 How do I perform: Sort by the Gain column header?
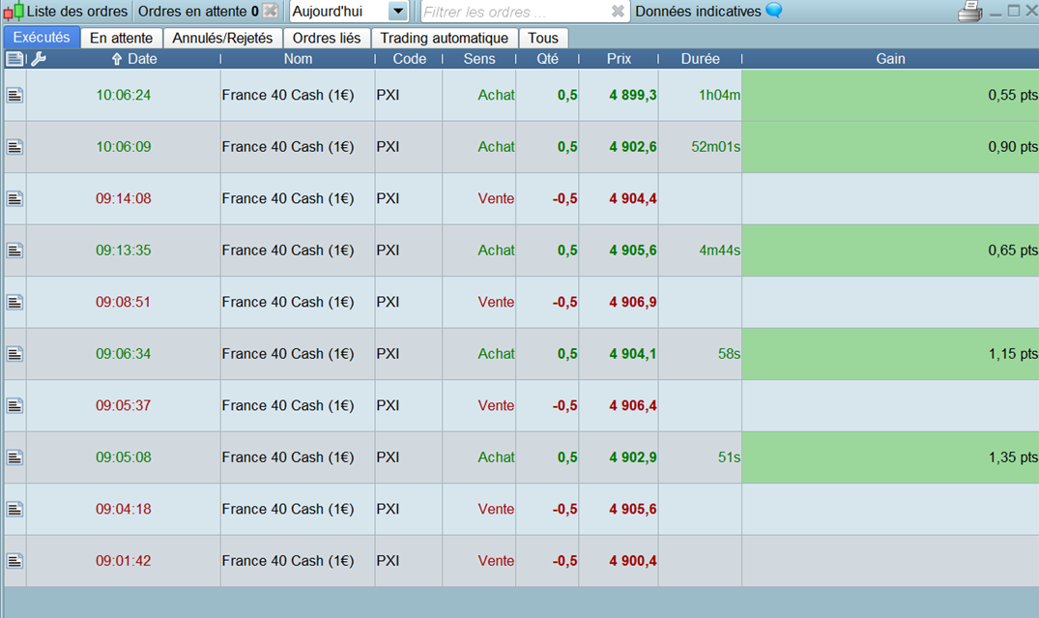point(890,59)
